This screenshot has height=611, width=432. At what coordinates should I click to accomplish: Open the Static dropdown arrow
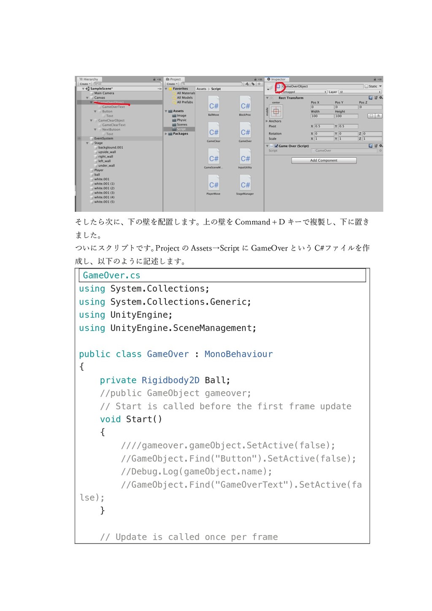coord(380,86)
